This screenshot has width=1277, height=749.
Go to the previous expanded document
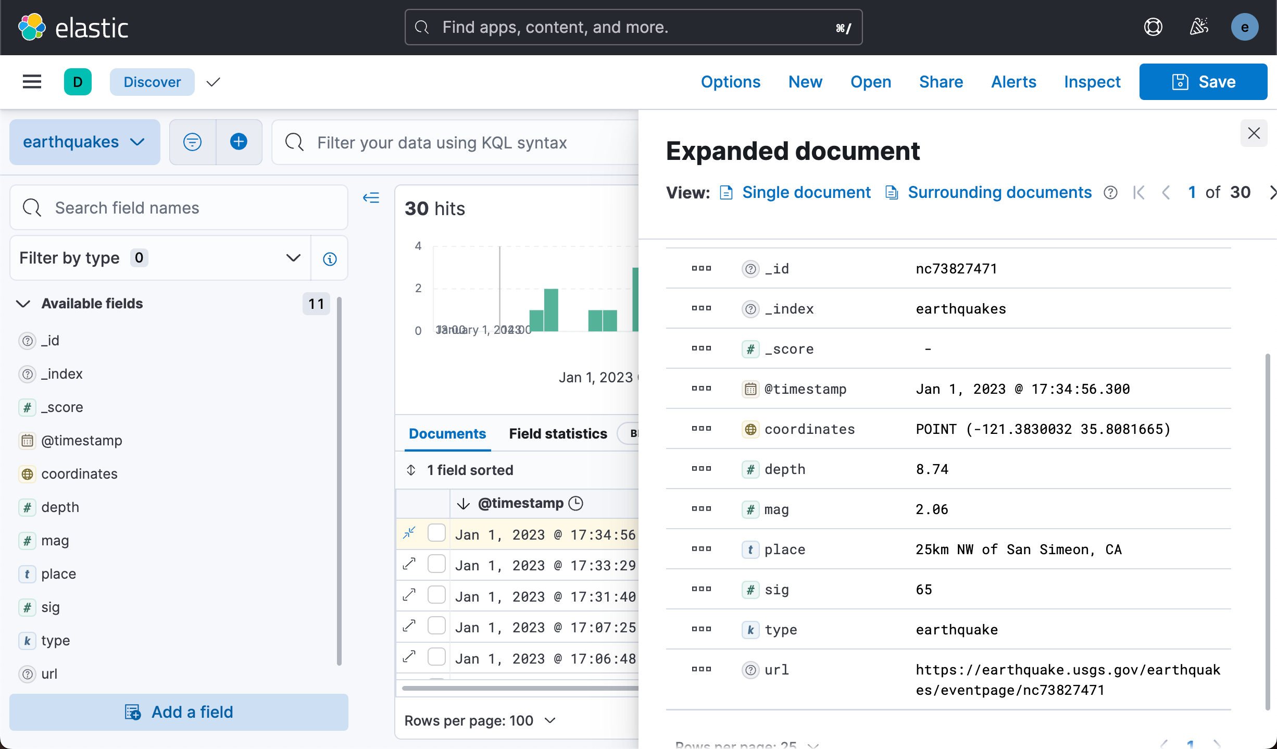point(1166,193)
